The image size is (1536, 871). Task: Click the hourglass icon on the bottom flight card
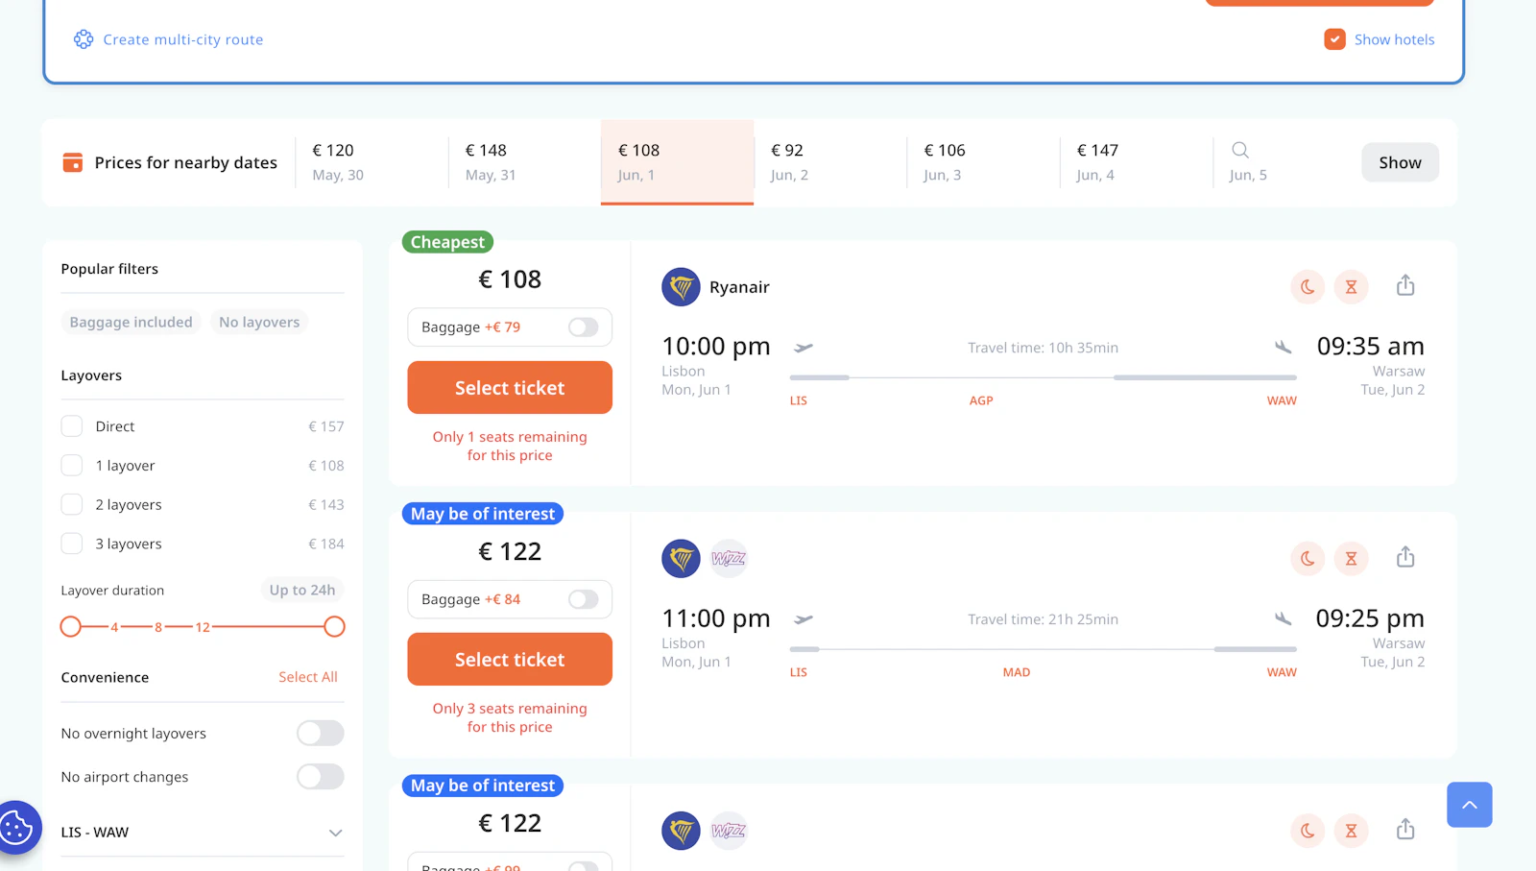[x=1351, y=831]
